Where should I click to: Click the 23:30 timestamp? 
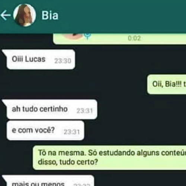pyautogui.click(x=63, y=61)
